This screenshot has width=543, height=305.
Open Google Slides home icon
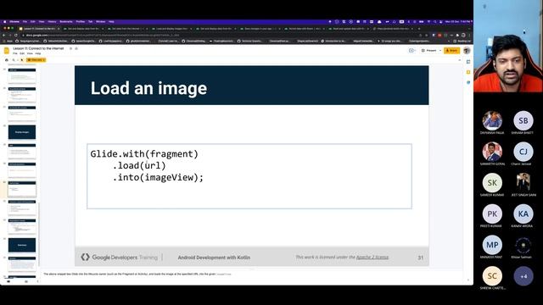point(6,51)
